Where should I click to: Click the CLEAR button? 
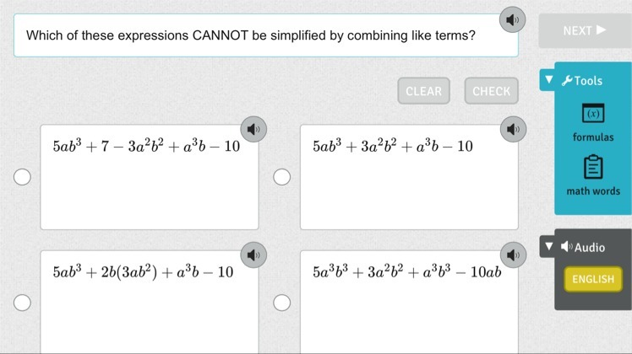(x=423, y=91)
